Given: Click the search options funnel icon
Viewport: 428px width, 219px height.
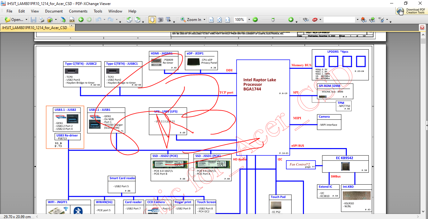Looking at the screenshot, I should pyautogui.click(x=381, y=19).
